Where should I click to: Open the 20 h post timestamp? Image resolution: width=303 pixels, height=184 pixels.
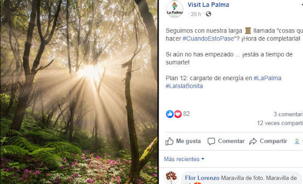[196, 14]
